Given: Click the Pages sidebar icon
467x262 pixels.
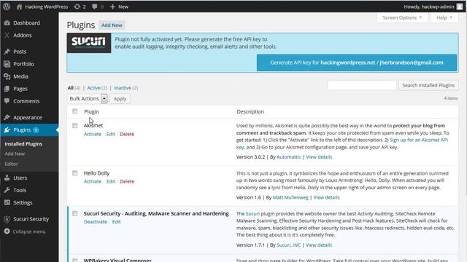Looking at the screenshot, I should (7, 89).
